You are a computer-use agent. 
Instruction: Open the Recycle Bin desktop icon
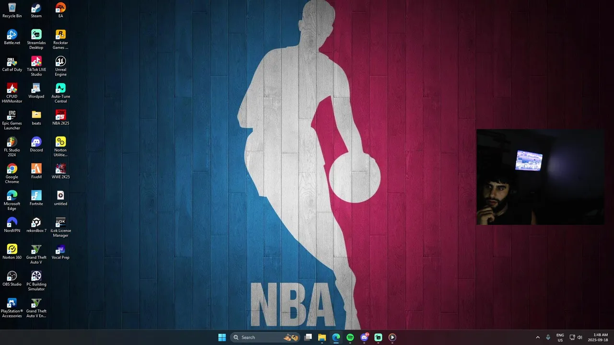(x=12, y=11)
